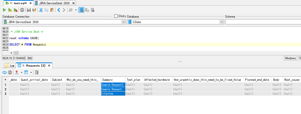Select row header 2

click(5, 89)
